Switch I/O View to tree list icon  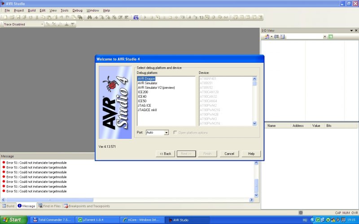[282, 37]
